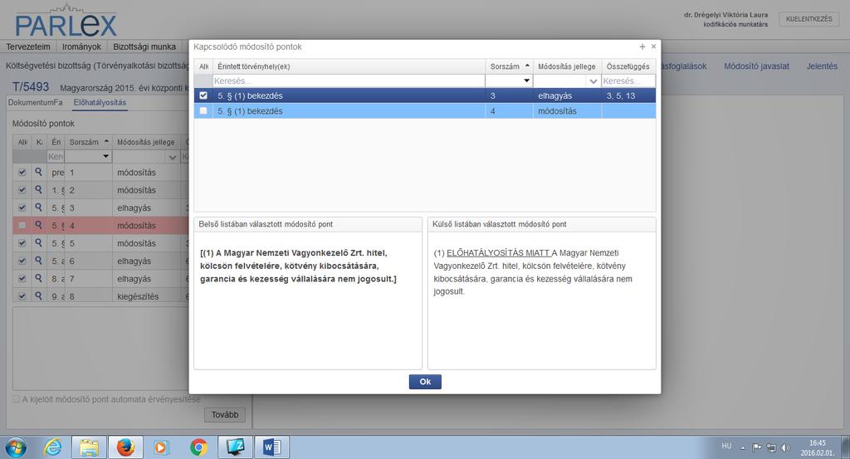Toggle the checkbox in background row 5
The image size is (850, 459).
22,243
